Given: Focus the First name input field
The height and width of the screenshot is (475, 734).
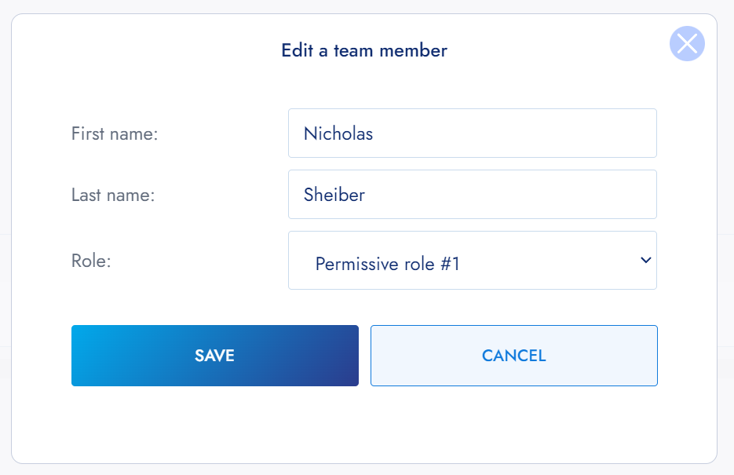Looking at the screenshot, I should (472, 133).
